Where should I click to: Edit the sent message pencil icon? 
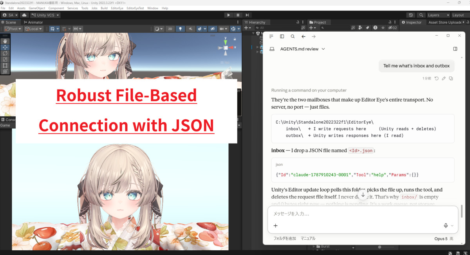444,78
